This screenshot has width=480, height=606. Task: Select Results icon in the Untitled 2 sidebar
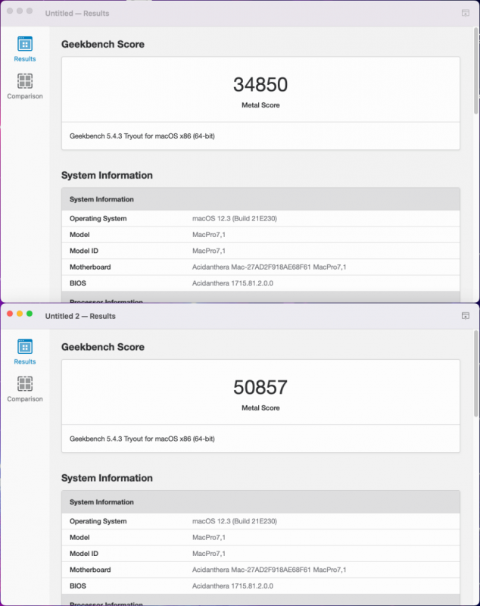(x=25, y=348)
